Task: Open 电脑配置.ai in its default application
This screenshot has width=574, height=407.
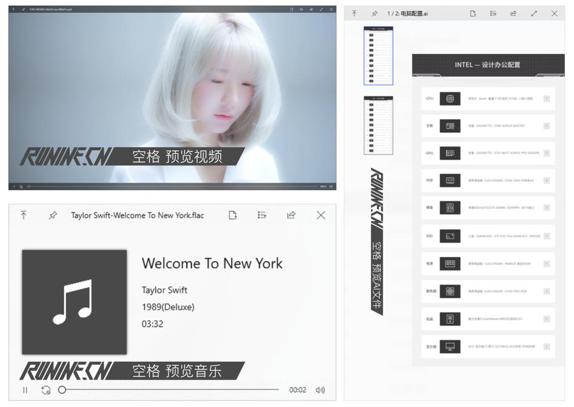Action: point(472,13)
